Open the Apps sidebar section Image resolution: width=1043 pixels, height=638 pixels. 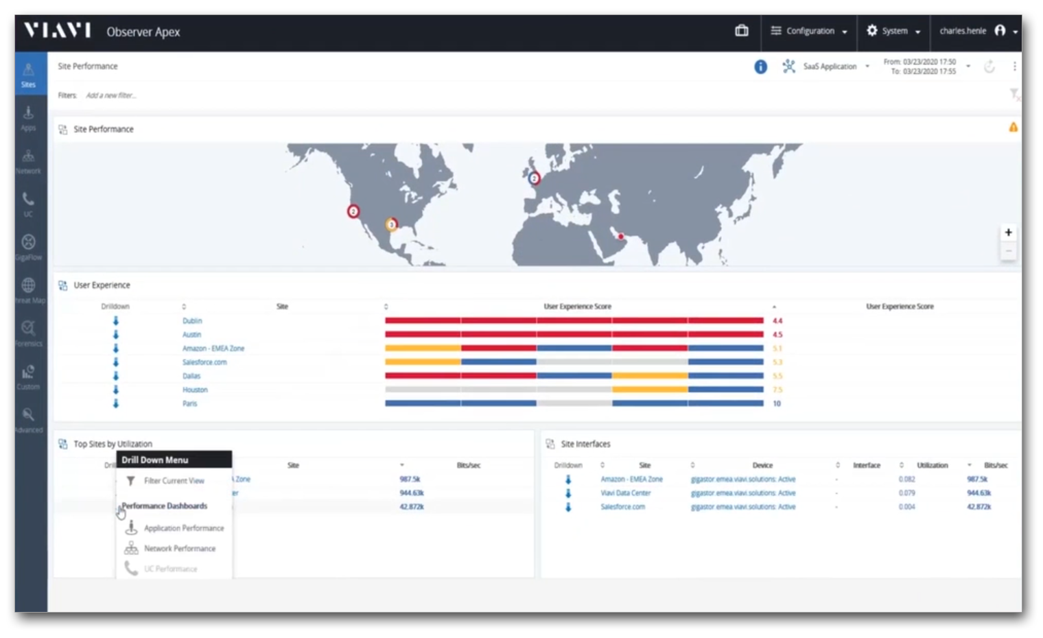point(28,118)
